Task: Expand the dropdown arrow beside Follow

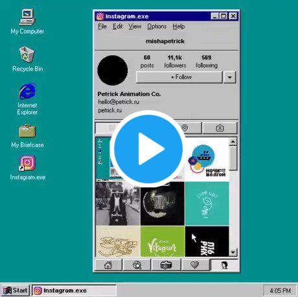Action: (x=229, y=77)
